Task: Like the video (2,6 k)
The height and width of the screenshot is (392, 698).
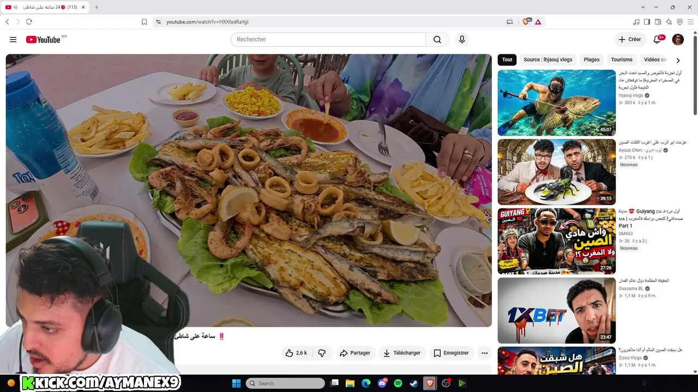Action: 296,353
